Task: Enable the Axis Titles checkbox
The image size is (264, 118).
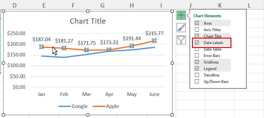Action: tap(197, 29)
